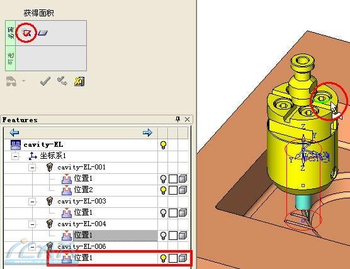Select 位置1 under cavity-EL-006

click(83, 258)
